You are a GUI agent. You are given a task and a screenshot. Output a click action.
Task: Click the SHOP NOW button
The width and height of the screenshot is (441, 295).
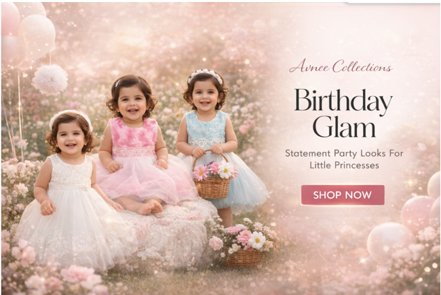point(343,195)
